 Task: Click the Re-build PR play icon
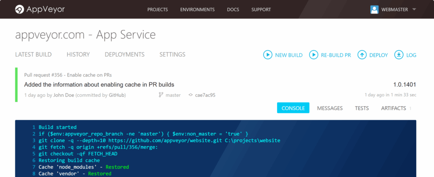[314, 55]
